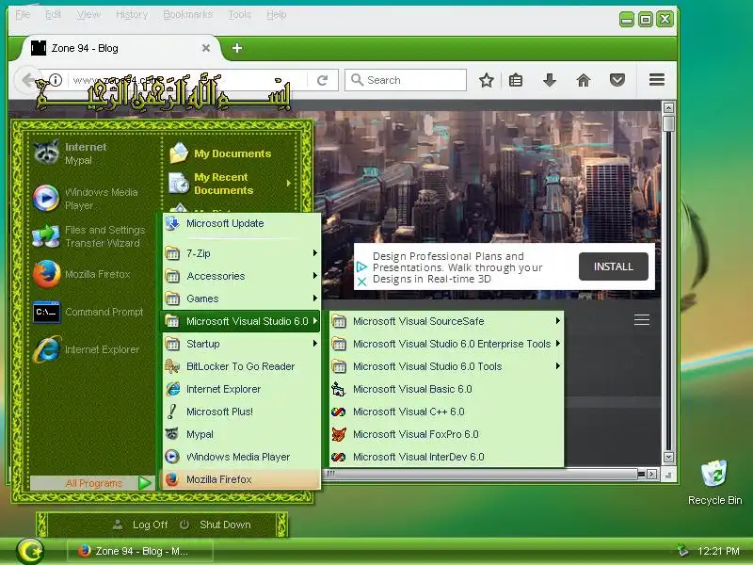Start Microsoft Visual InterDev 6.0
Viewport: 753px width, 565px height.
click(x=446, y=457)
